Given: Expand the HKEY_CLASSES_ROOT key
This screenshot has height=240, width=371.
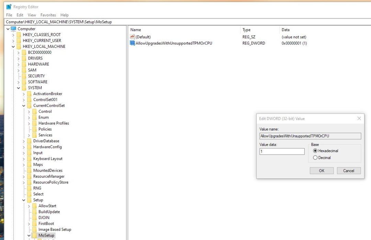Looking at the screenshot, I should [13, 35].
